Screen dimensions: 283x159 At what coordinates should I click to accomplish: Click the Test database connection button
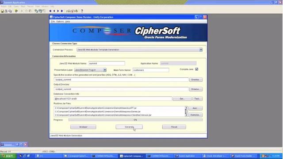tap(197, 98)
